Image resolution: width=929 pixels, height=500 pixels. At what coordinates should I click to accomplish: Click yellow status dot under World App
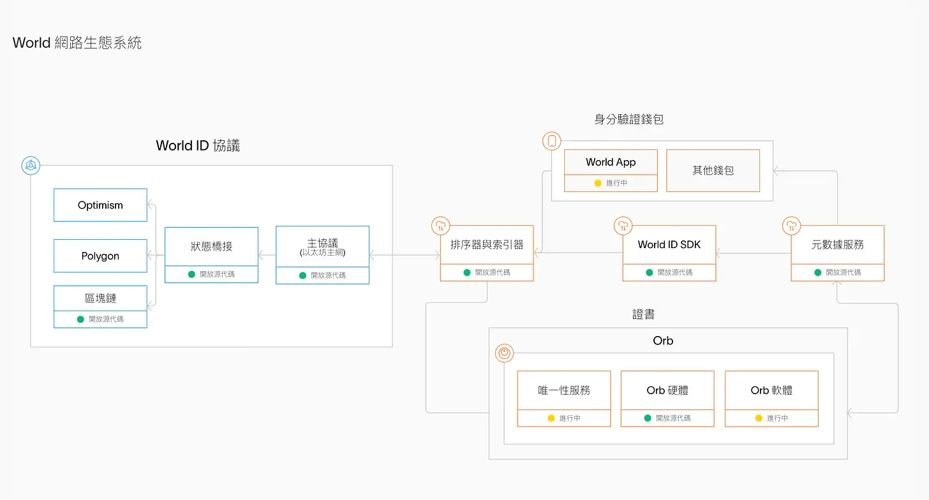[x=598, y=183]
